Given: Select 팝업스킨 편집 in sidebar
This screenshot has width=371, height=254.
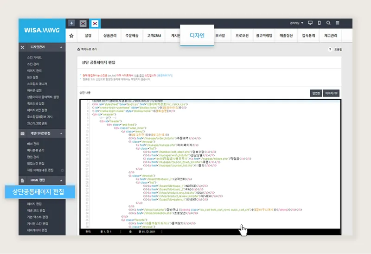Looking at the screenshot, I should [x=36, y=164].
